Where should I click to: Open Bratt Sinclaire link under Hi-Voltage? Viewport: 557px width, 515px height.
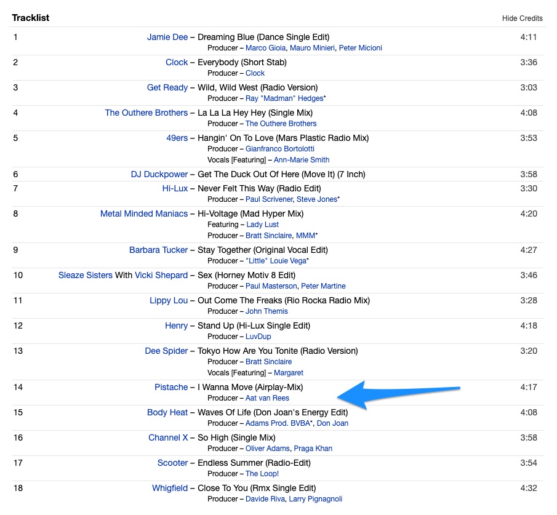(268, 236)
